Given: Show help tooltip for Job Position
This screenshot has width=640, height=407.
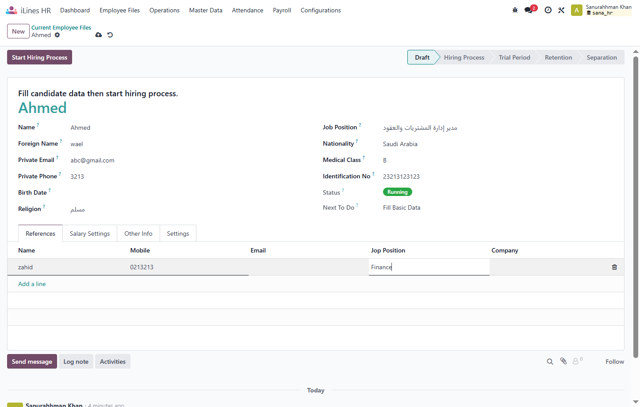Looking at the screenshot, I should click(x=360, y=125).
